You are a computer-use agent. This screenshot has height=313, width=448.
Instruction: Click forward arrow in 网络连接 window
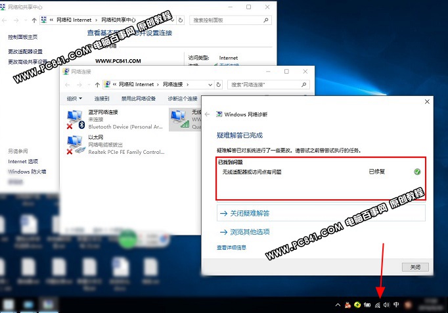click(79, 85)
